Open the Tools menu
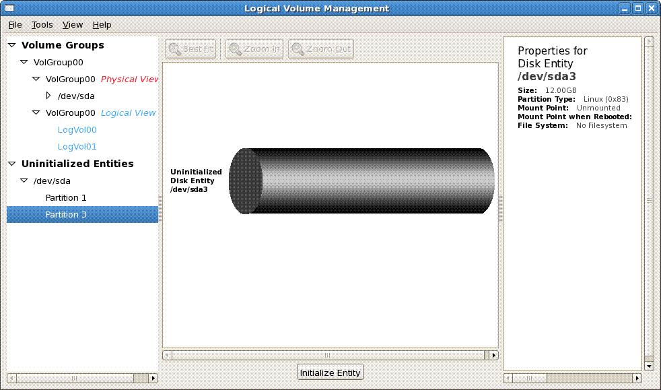Viewport: 661px width, 390px height. click(42, 25)
